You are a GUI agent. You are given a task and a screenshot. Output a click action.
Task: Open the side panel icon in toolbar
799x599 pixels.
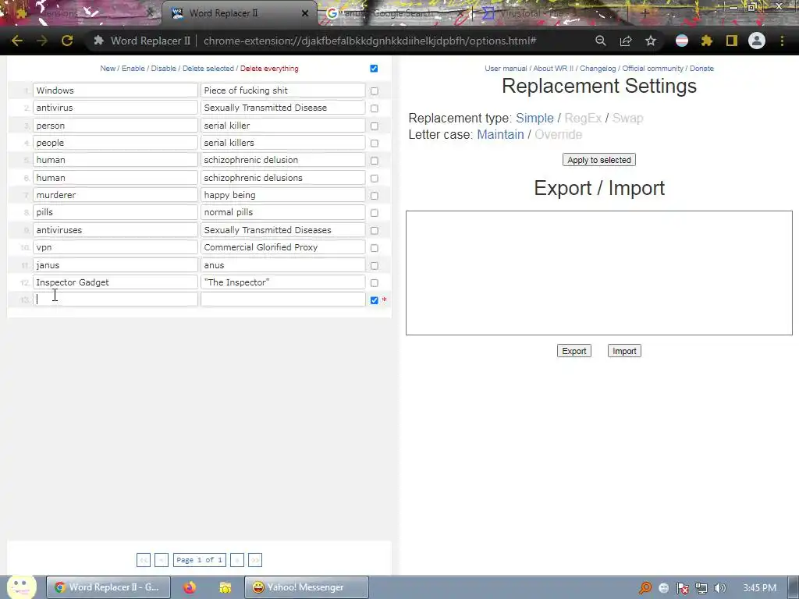pos(732,41)
